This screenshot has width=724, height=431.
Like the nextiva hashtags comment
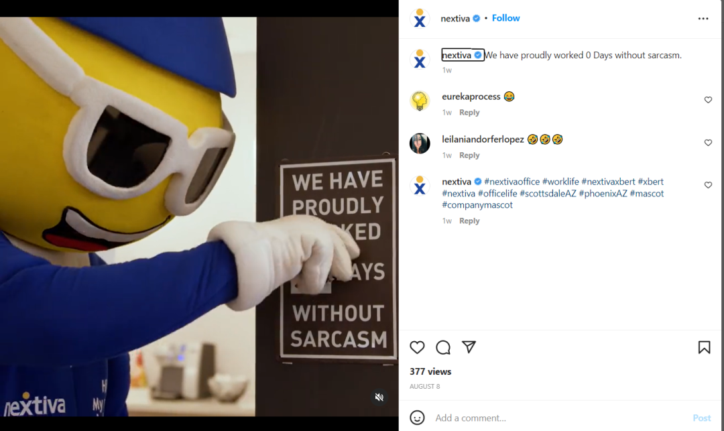point(708,185)
